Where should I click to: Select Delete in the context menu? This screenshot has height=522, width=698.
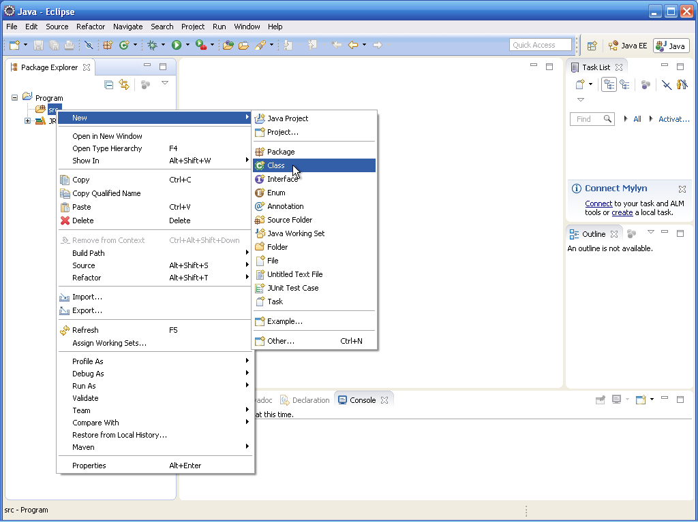[155, 221]
